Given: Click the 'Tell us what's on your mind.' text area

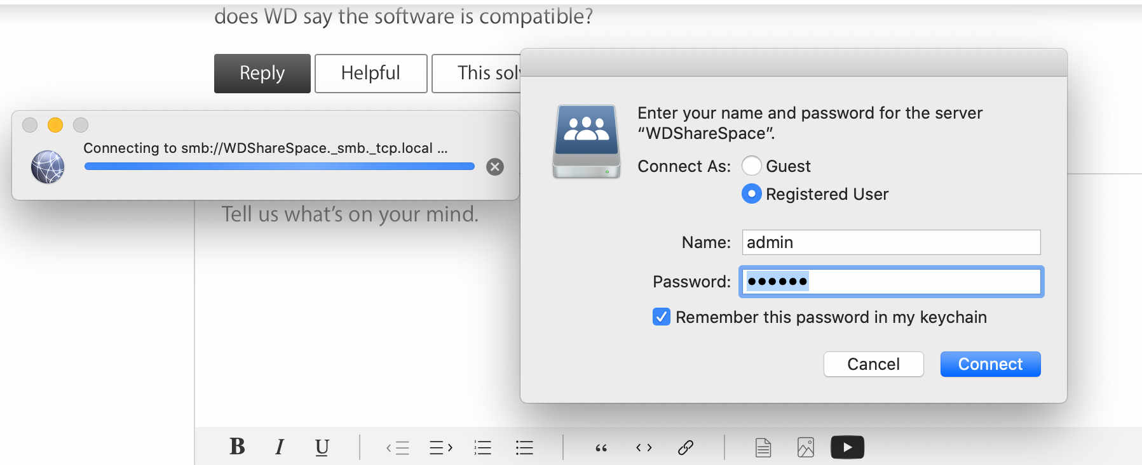Looking at the screenshot, I should point(350,214).
